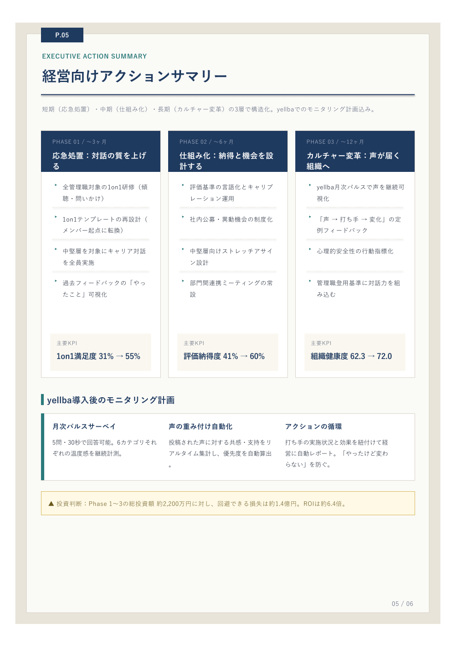Click KPI value 組織健康度 62.3 → 72.0

click(352, 356)
